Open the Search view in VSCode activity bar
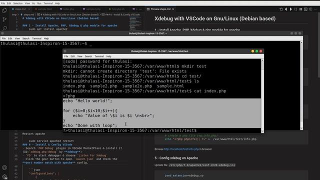320x180 pixels. point(4,28)
